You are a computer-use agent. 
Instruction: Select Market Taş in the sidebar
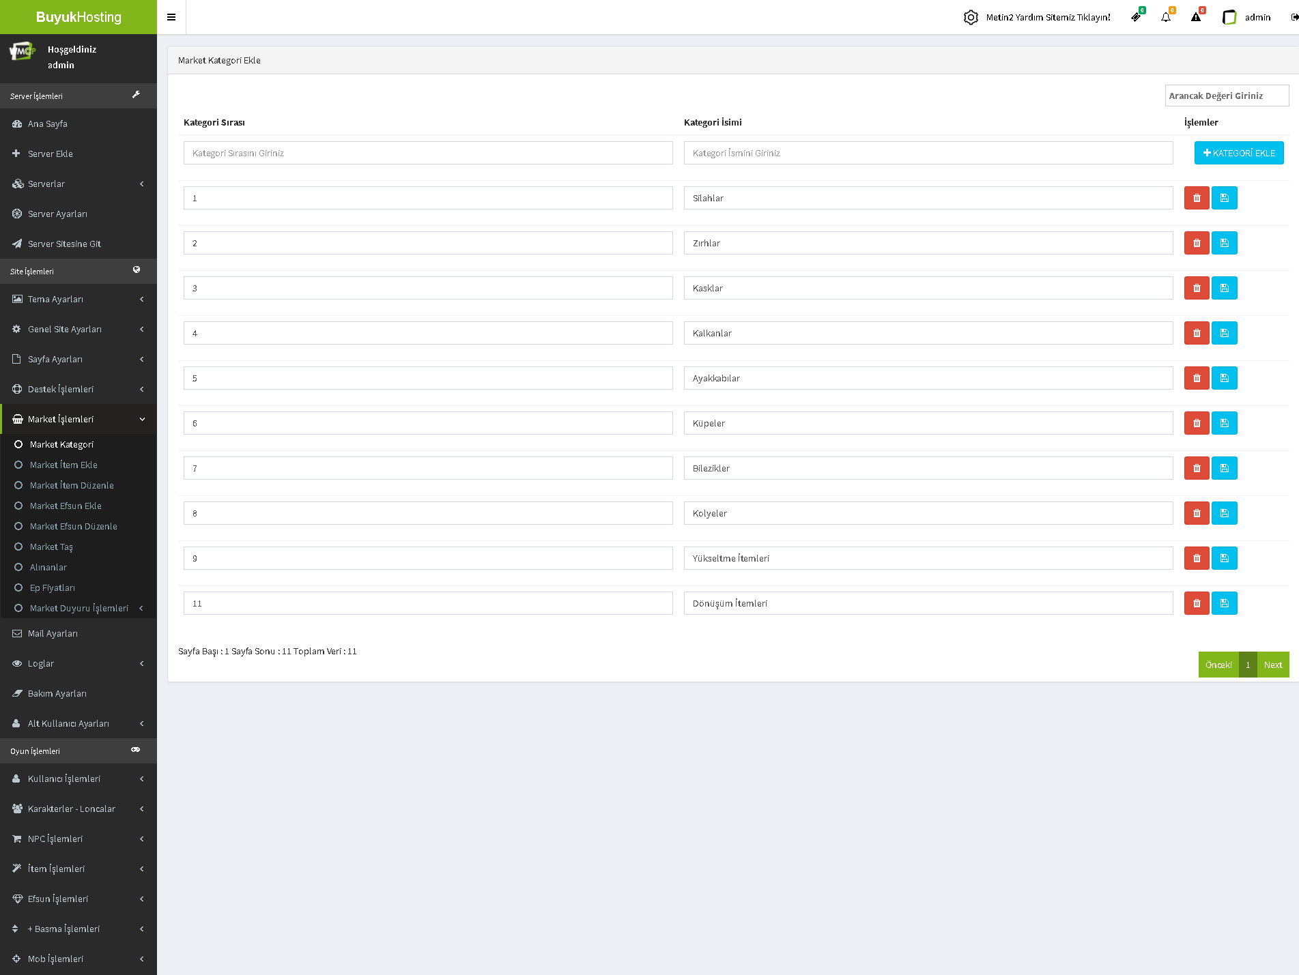click(51, 547)
